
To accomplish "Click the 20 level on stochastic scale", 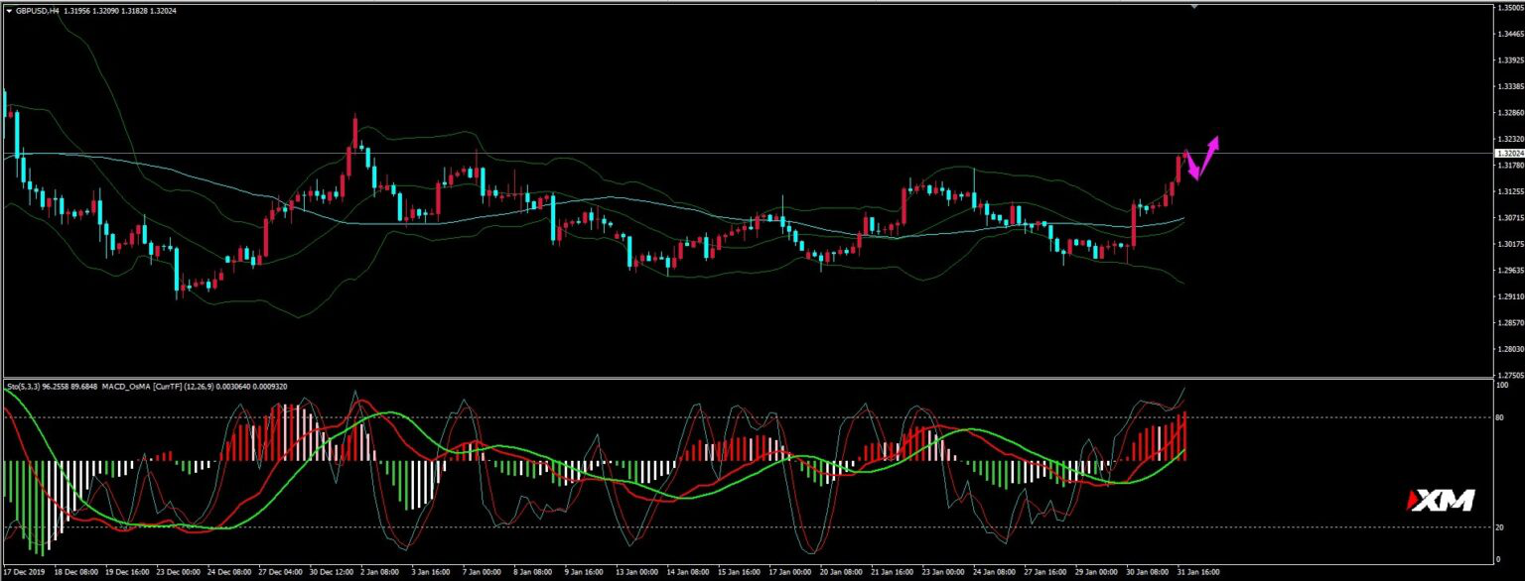I will [1501, 526].
